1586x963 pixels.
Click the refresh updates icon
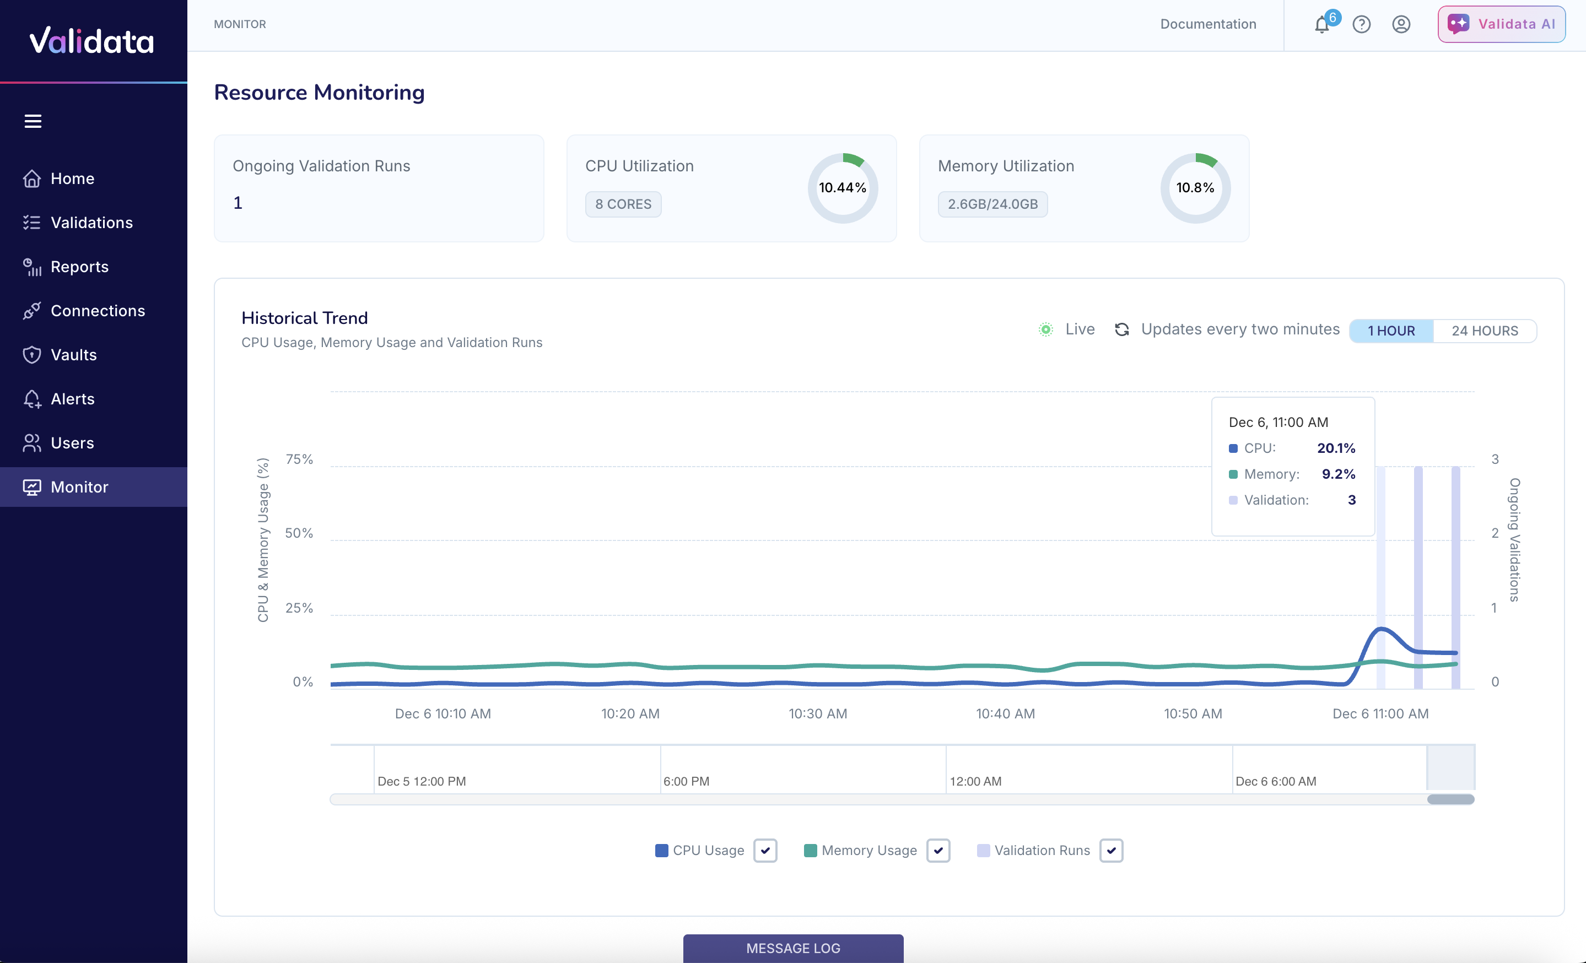tap(1122, 329)
